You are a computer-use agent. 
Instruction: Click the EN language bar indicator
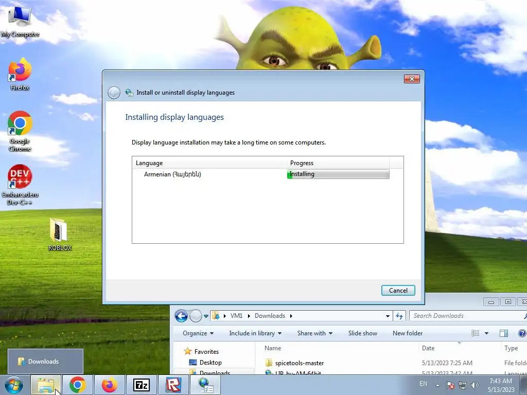pos(423,384)
